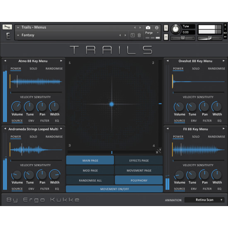Toggle POWER on Atmo 88 Key Menu
Viewport: 228px width, 228px height.
click(x=16, y=69)
